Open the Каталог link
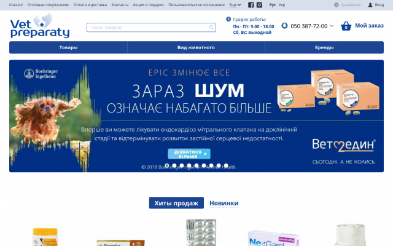The height and width of the screenshot is (246, 393). pyautogui.click(x=16, y=5)
